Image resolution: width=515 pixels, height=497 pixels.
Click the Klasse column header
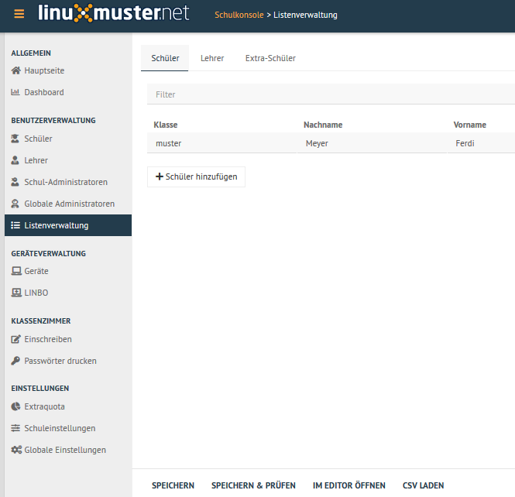point(166,125)
